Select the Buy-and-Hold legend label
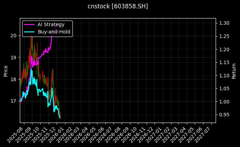 54,32
